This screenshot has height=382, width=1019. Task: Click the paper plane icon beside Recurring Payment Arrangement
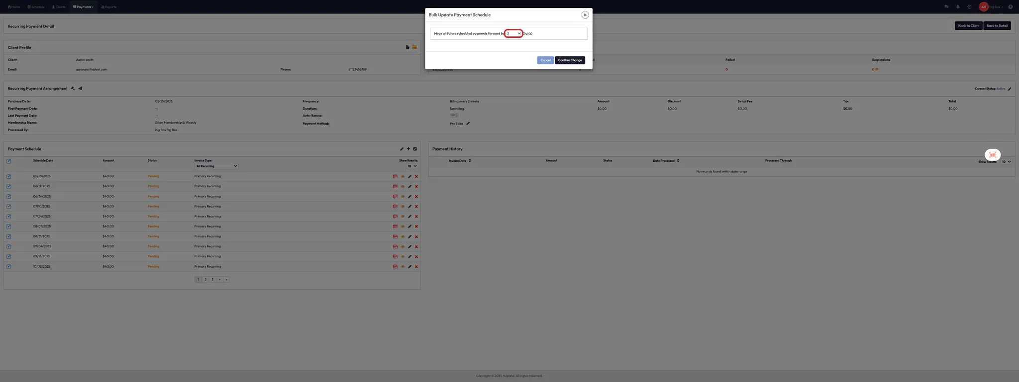(80, 88)
